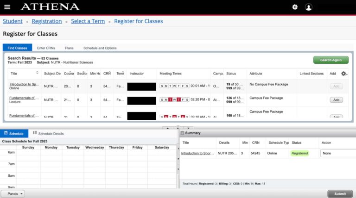The image size is (356, 198).
Task: Open the user profile icon
Action: [309, 7]
